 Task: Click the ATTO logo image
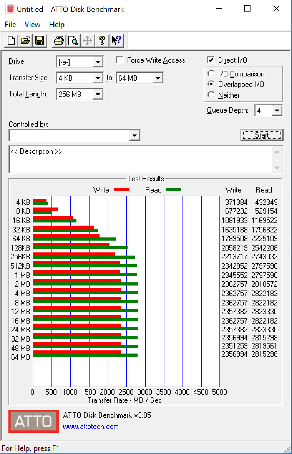click(x=34, y=421)
